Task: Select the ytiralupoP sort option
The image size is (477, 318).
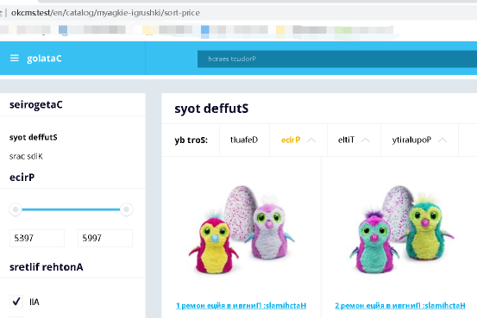Action: click(x=411, y=140)
